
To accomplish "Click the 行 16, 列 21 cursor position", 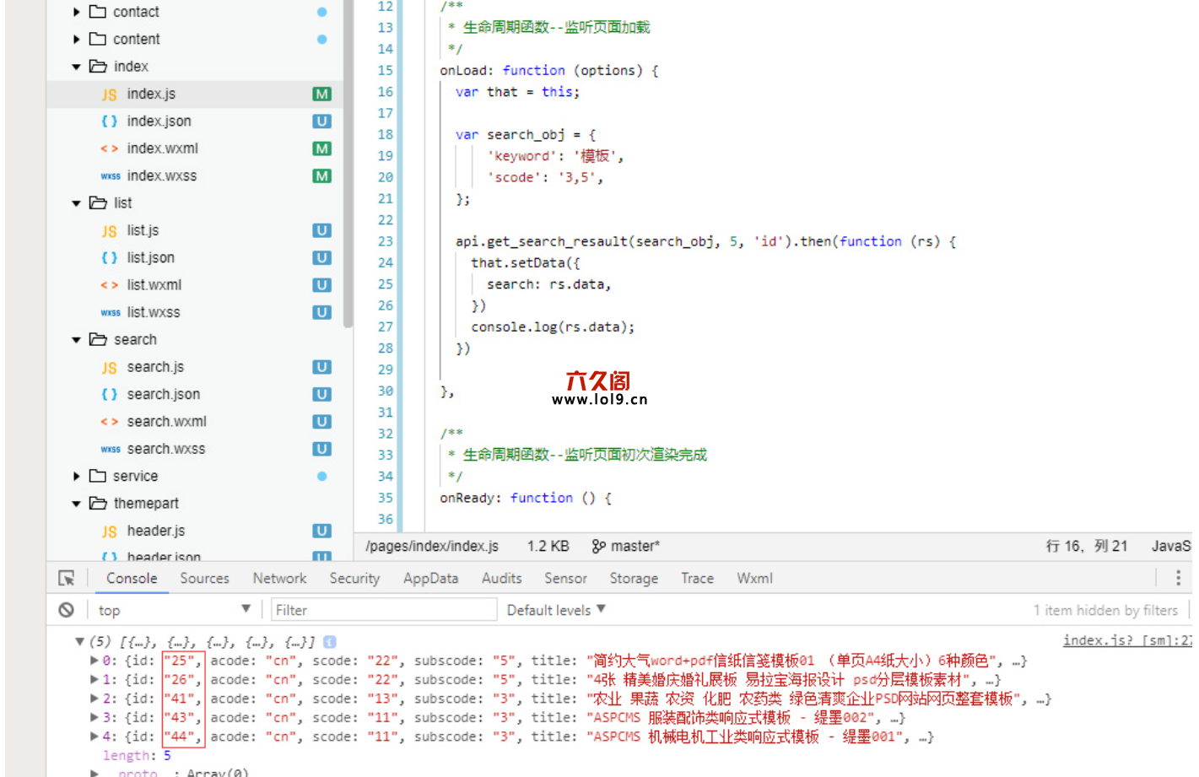I will pyautogui.click(x=1087, y=547).
